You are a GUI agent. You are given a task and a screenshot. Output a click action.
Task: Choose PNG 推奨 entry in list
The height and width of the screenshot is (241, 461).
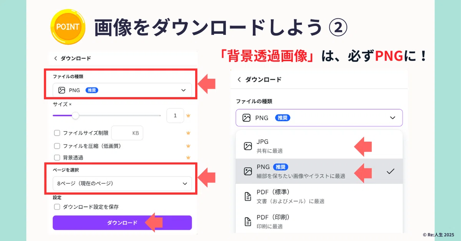tap(319, 171)
